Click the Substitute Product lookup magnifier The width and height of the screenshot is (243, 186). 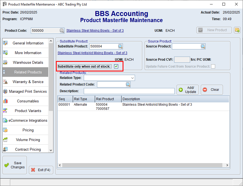[x=120, y=46]
